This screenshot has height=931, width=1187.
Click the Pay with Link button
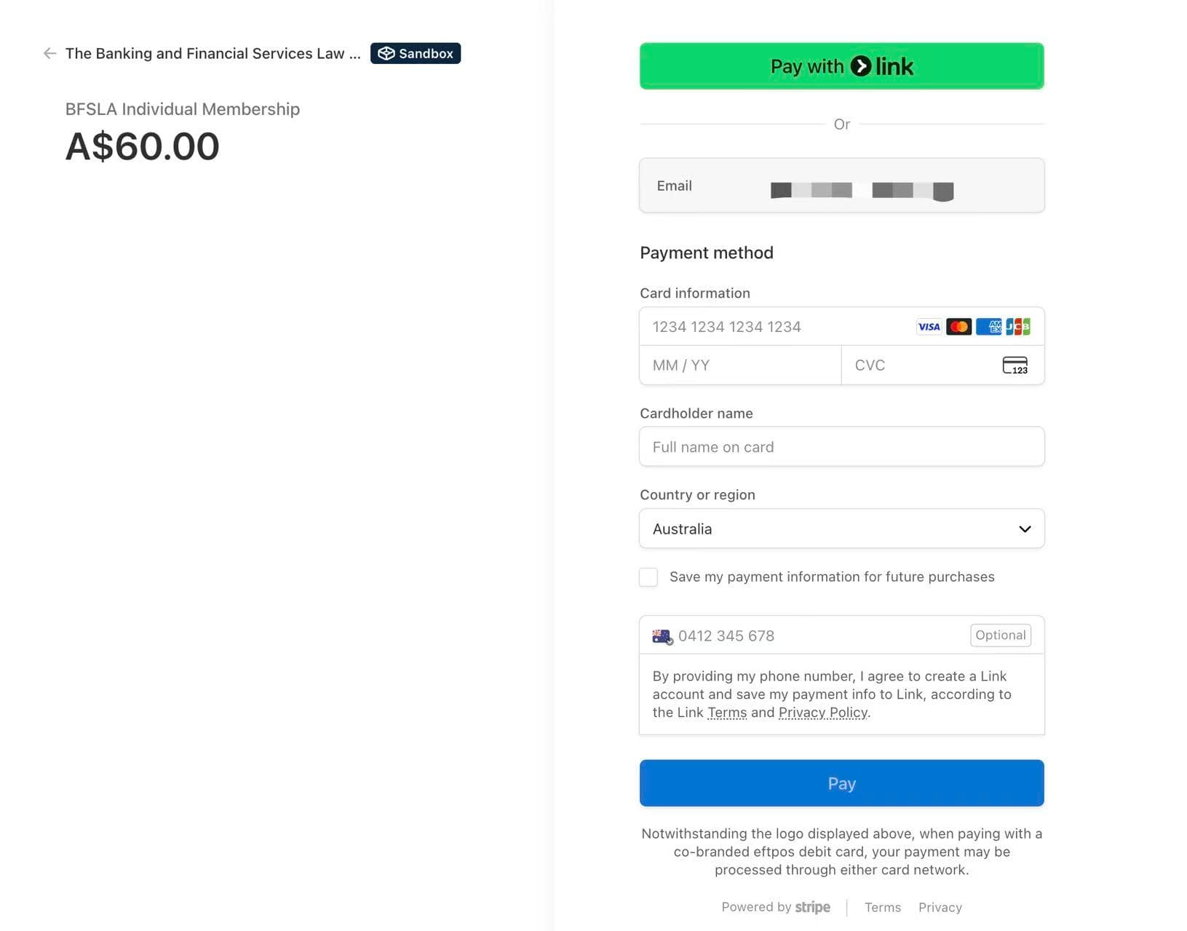[x=841, y=66]
